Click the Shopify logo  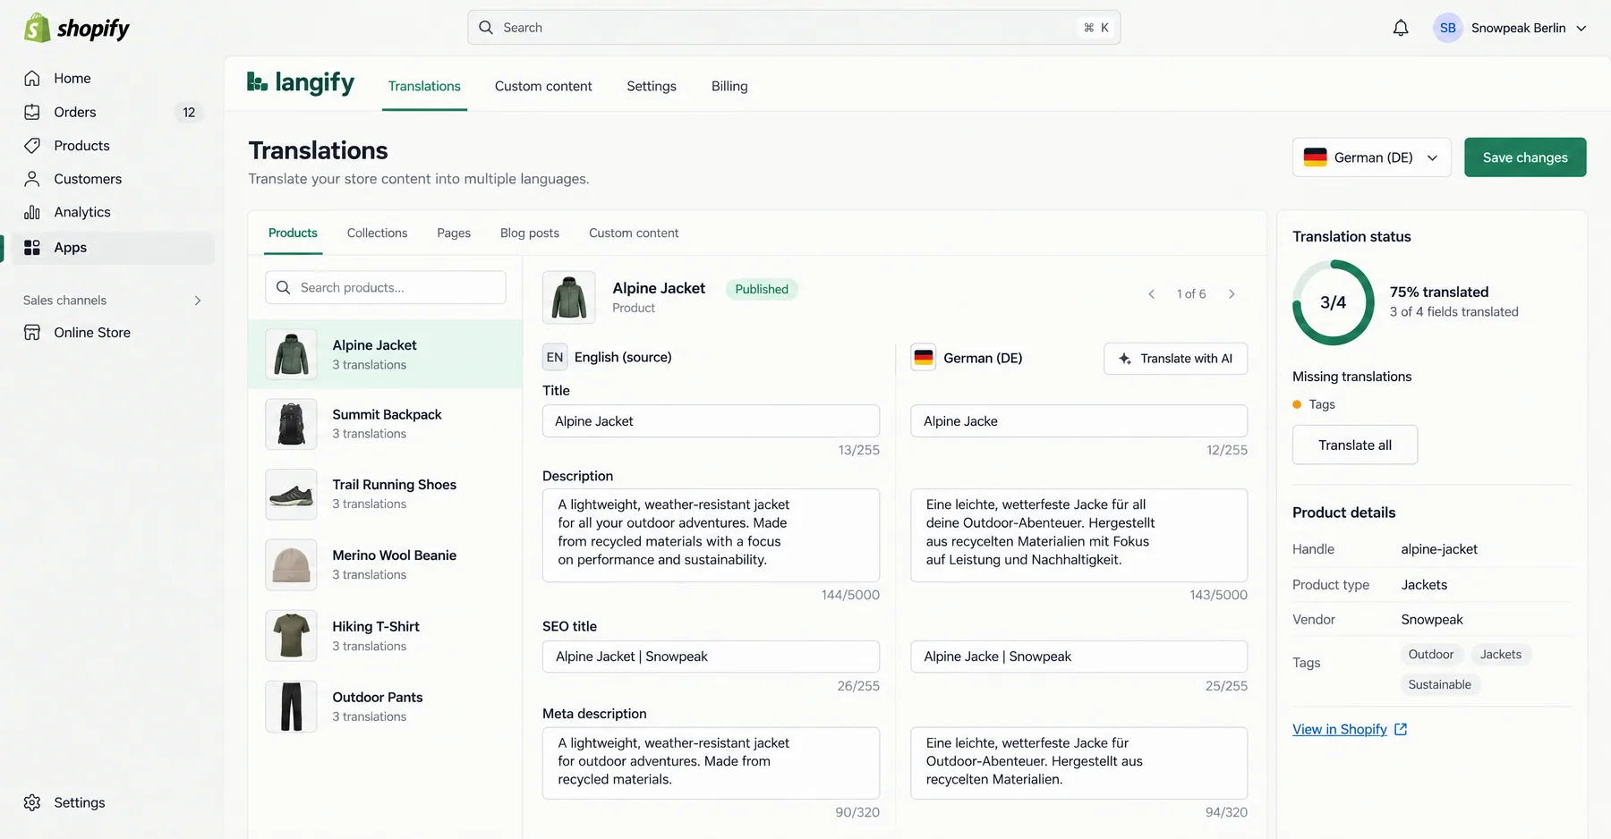[77, 28]
